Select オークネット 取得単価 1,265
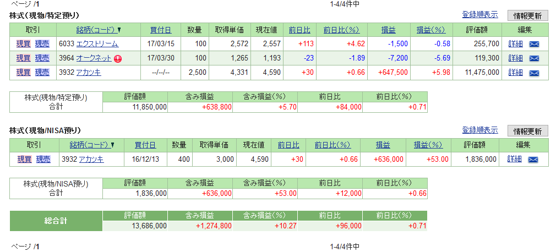The image size is (556, 252). point(239,58)
